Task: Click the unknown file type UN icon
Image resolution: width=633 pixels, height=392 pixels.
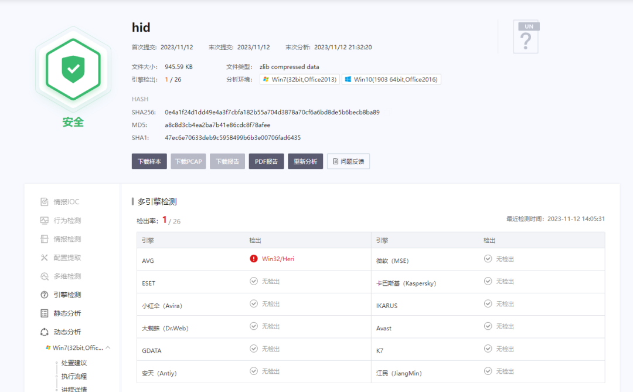Action: [526, 37]
